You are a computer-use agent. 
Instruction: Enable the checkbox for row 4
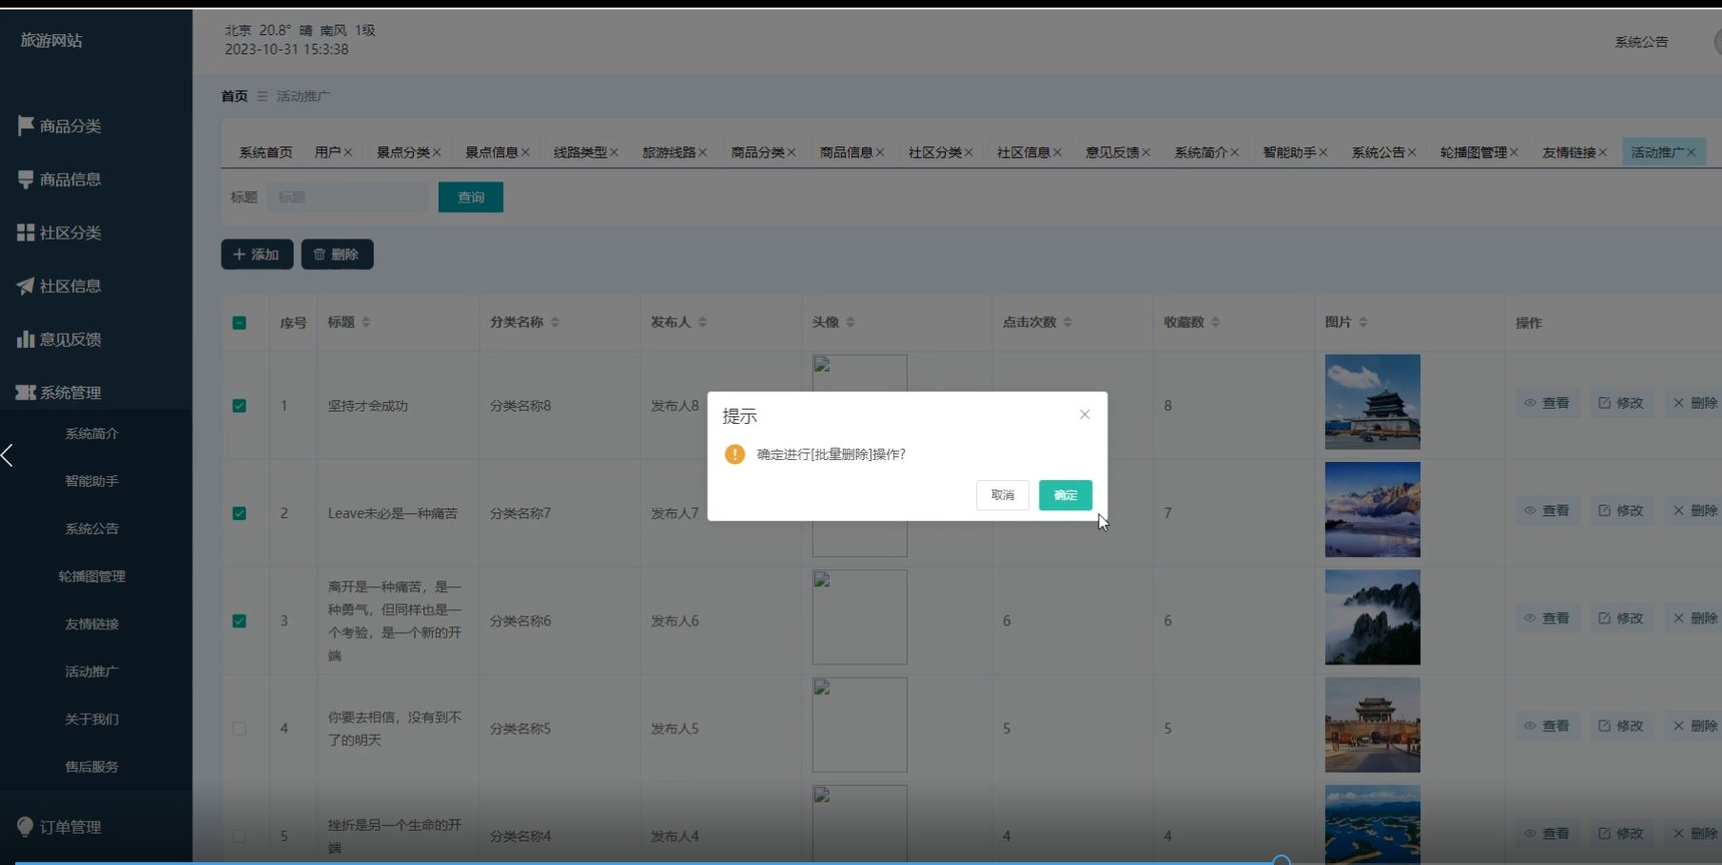[240, 728]
